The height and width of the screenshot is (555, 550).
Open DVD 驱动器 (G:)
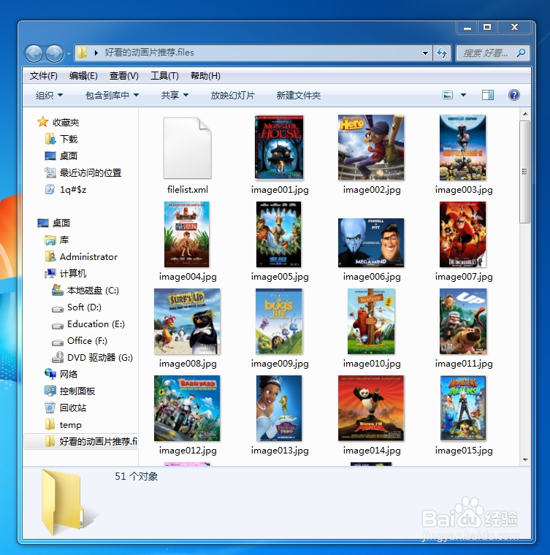pyautogui.click(x=92, y=358)
